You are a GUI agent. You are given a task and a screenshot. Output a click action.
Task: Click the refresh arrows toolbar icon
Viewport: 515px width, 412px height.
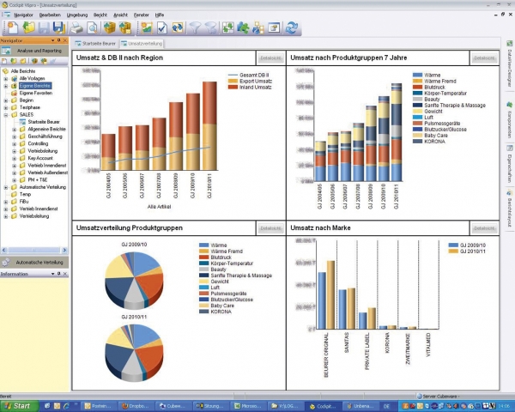[292, 27]
